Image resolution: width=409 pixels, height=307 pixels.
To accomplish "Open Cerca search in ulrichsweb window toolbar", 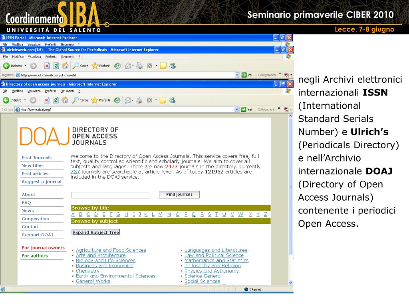I will click(x=81, y=66).
